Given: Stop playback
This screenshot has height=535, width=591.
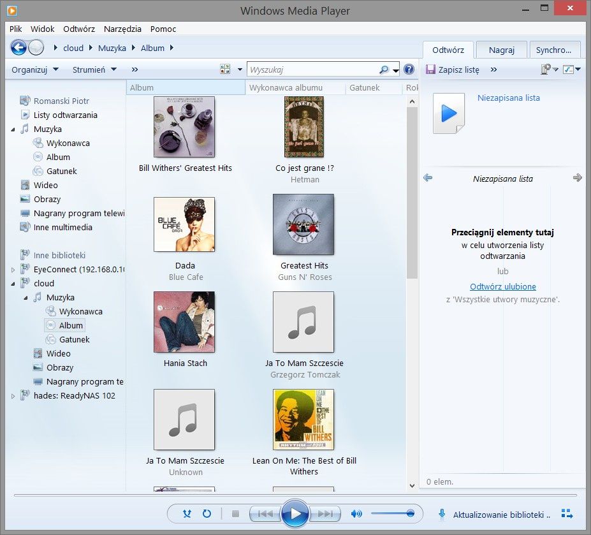Looking at the screenshot, I should (x=235, y=513).
